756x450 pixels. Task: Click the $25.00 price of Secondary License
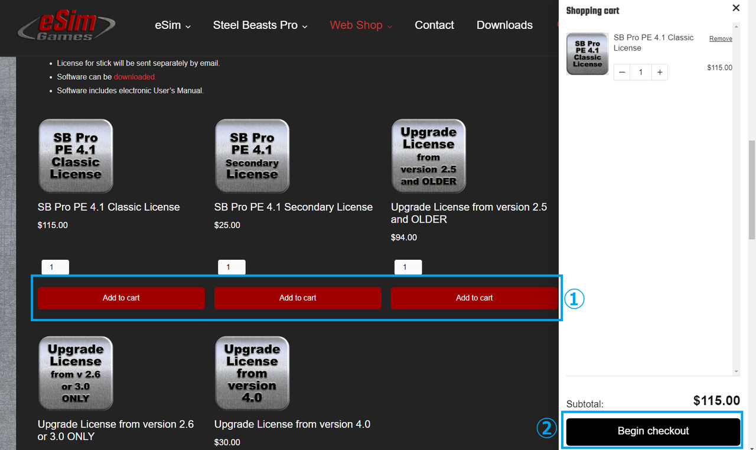pos(227,225)
